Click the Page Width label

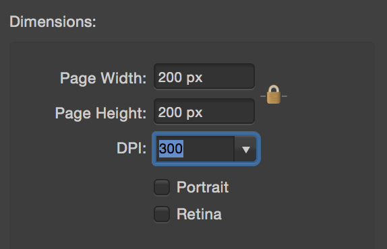tap(103, 78)
